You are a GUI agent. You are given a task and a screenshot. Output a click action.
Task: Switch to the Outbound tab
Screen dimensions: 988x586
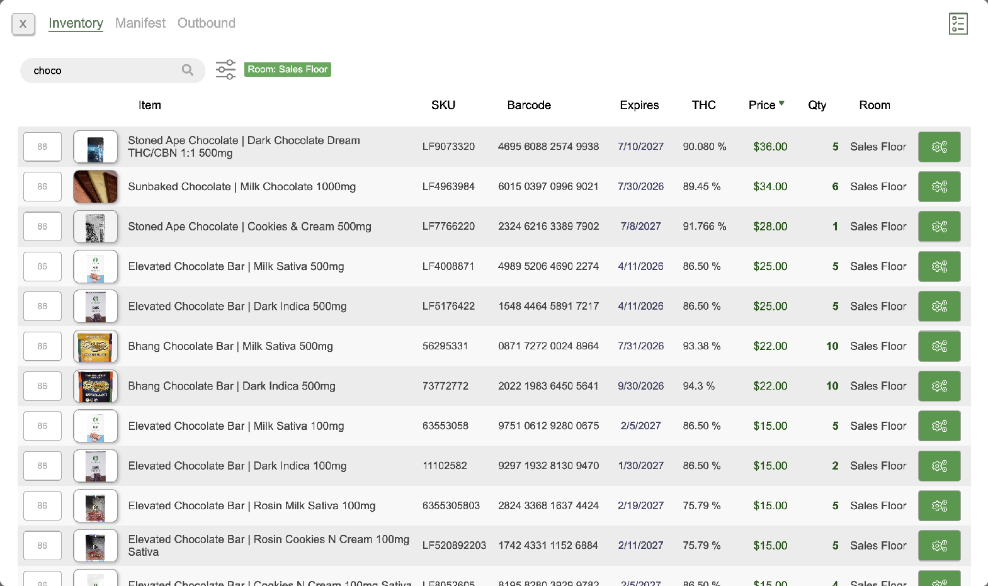[x=207, y=23]
